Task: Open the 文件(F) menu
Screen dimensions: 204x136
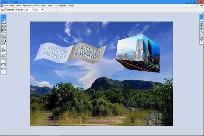Action: tap(6, 5)
